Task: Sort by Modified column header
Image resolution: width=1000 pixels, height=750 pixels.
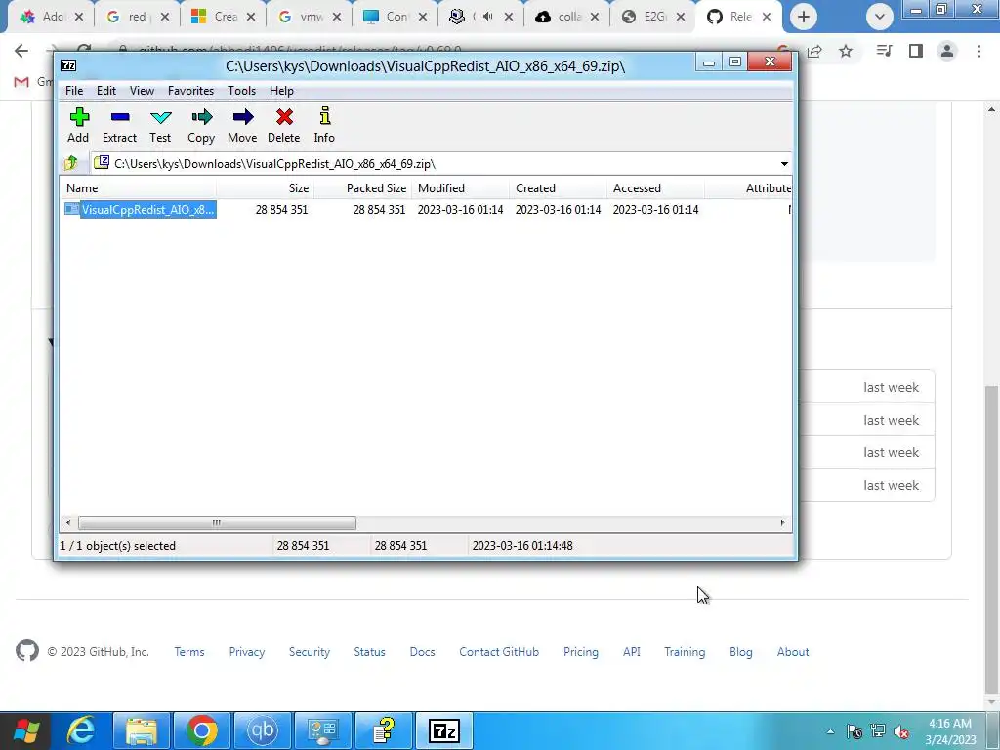Action: pyautogui.click(x=461, y=188)
